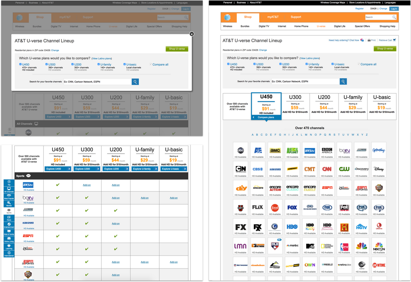Click the Print printer icon
This screenshot has width=411, height=282.
(x=369, y=40)
